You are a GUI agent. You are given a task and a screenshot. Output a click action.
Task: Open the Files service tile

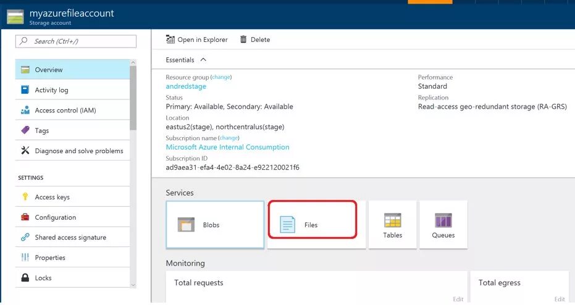316,225
